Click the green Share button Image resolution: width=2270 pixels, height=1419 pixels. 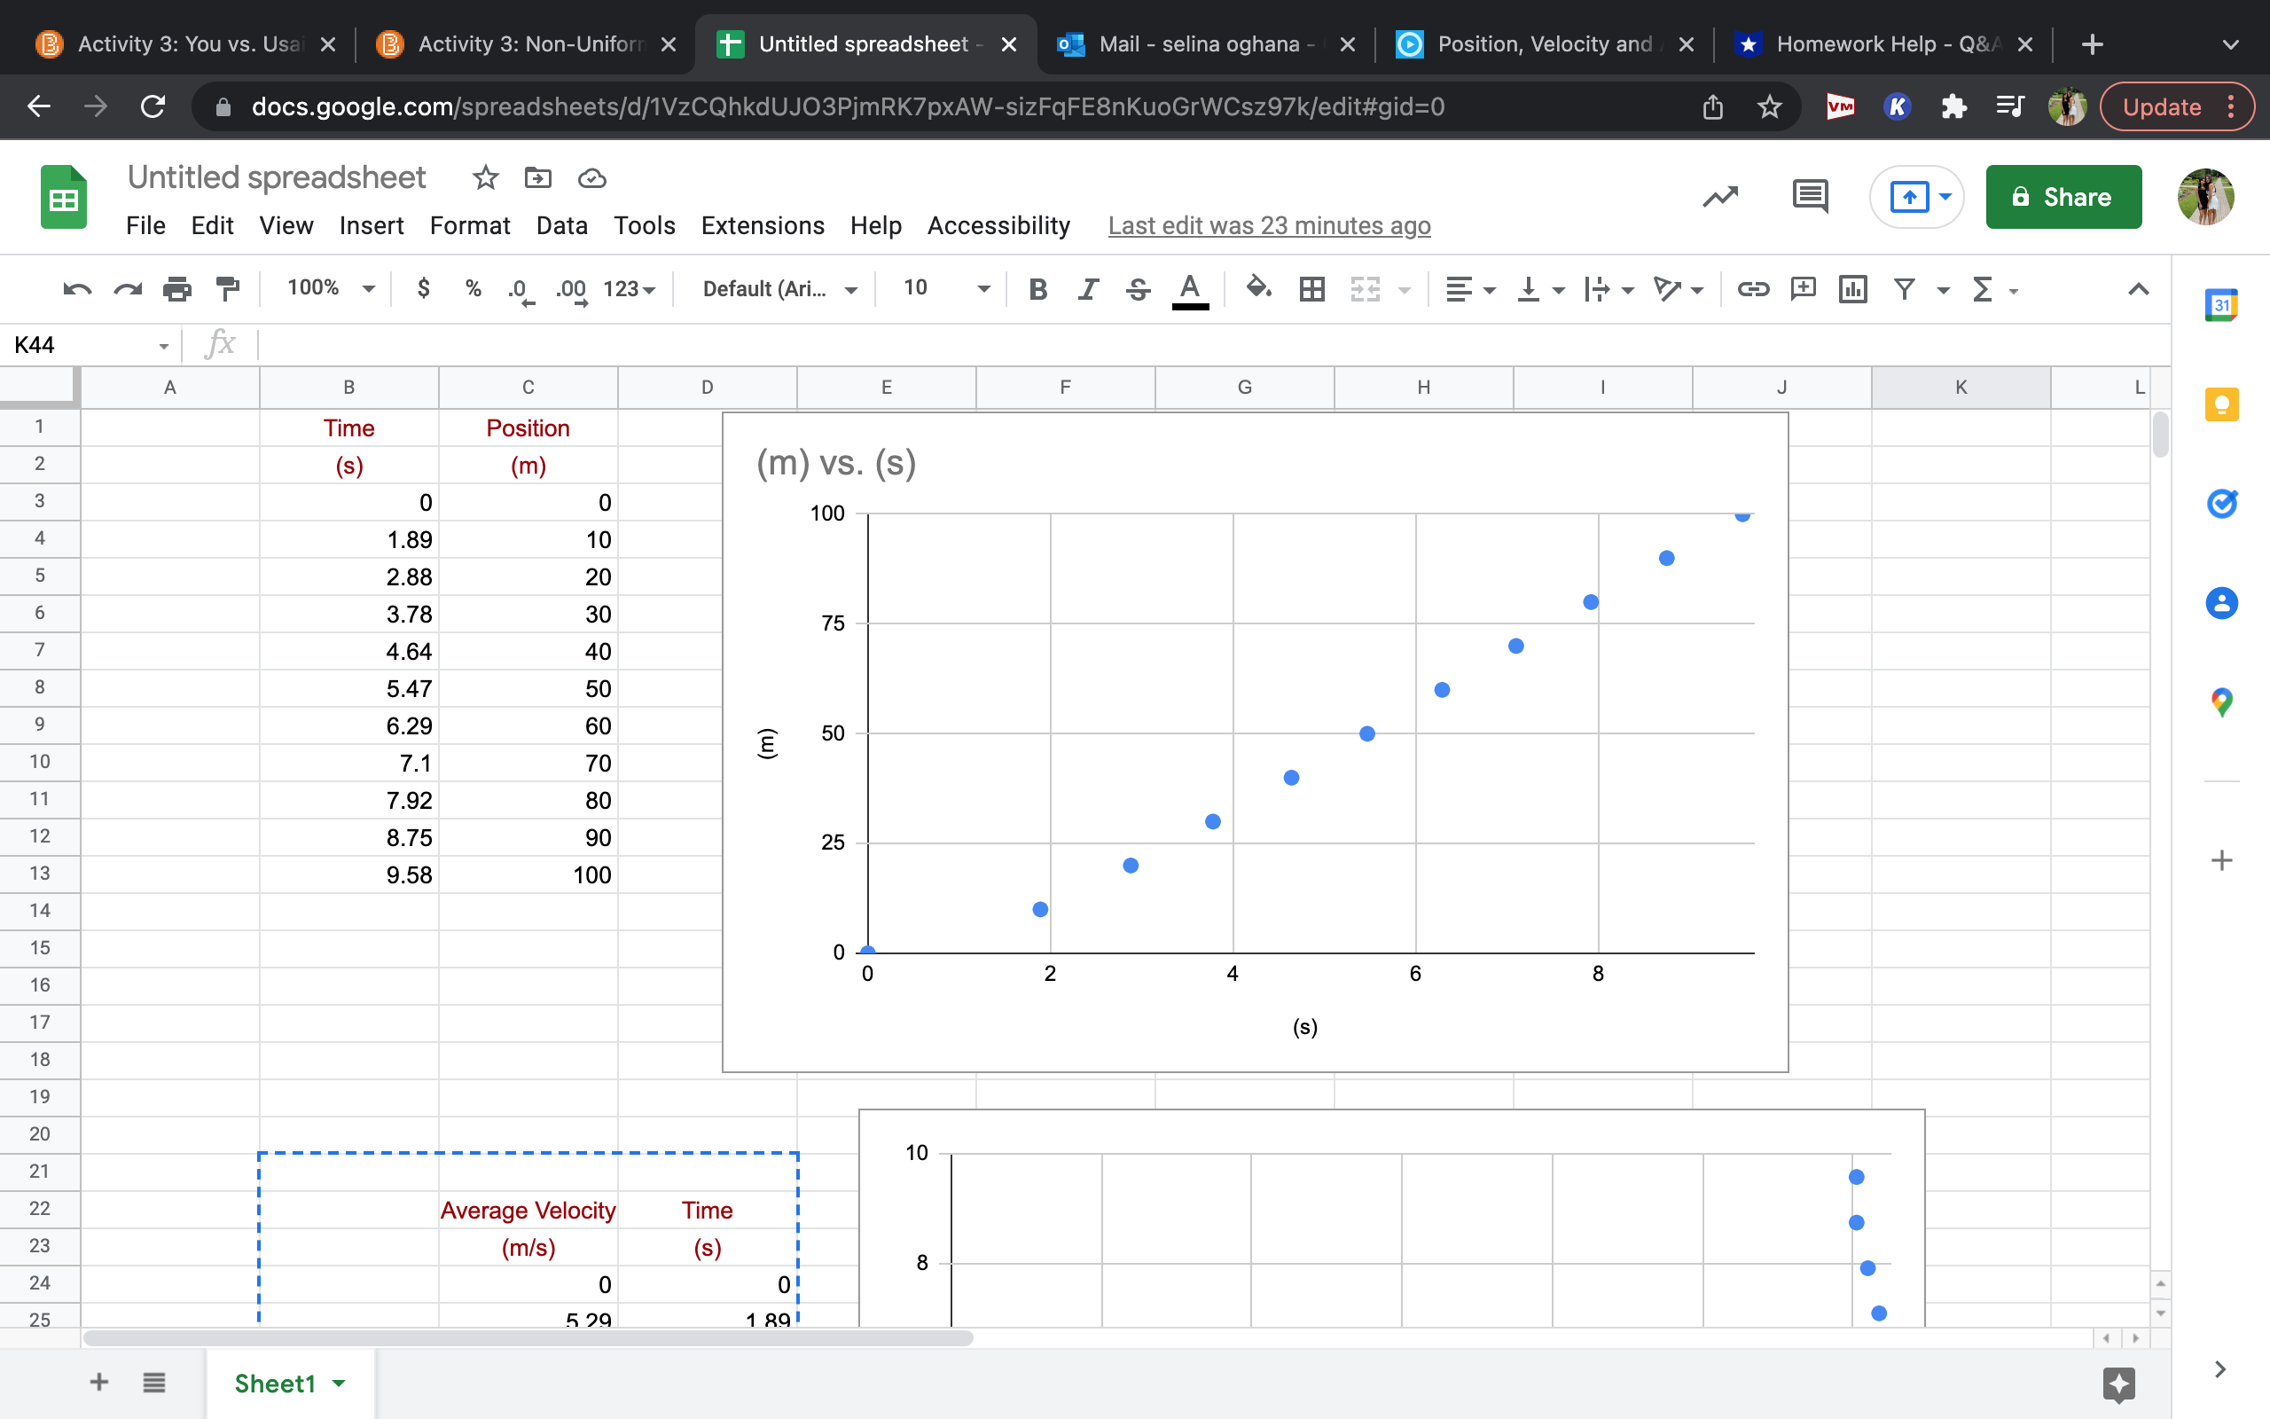[2063, 196]
